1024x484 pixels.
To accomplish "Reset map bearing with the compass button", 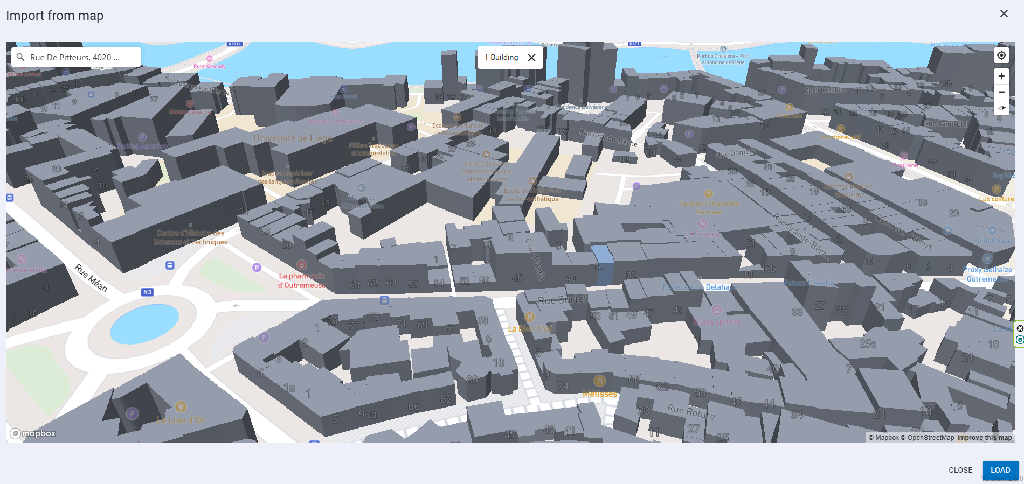I will pyautogui.click(x=1001, y=108).
